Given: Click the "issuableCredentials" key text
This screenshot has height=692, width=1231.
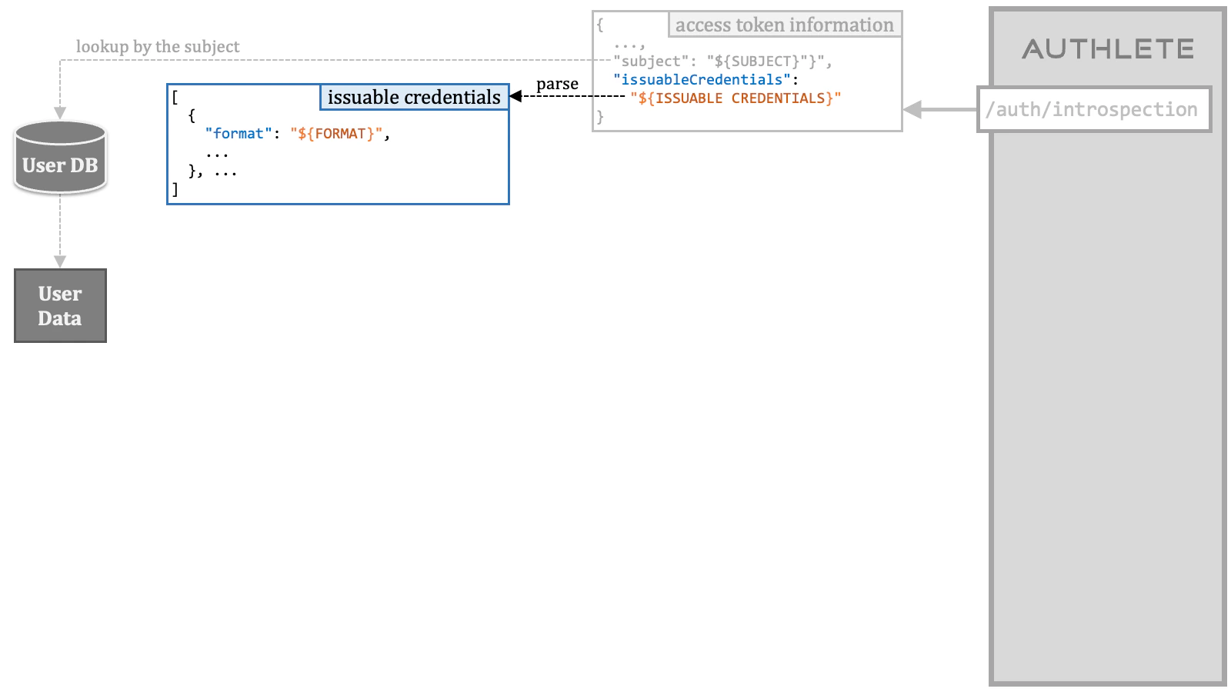Looking at the screenshot, I should (702, 80).
